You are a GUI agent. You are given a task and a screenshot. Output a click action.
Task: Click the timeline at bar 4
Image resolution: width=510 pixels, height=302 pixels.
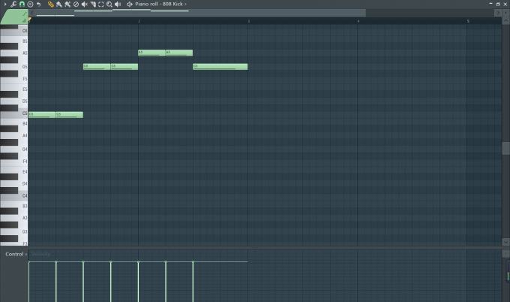(x=358, y=21)
